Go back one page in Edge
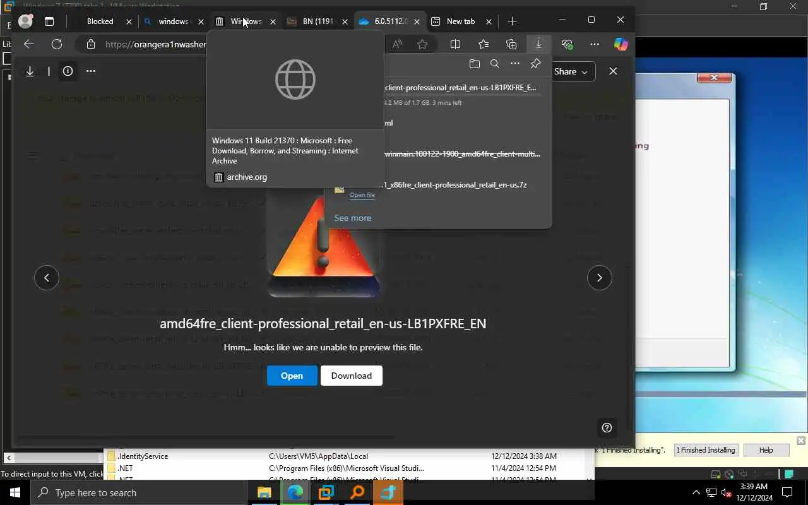The height and width of the screenshot is (505, 808). click(28, 44)
